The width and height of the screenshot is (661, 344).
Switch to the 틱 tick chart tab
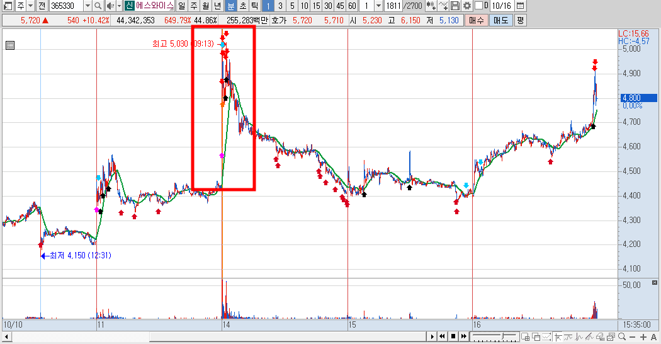tap(254, 6)
